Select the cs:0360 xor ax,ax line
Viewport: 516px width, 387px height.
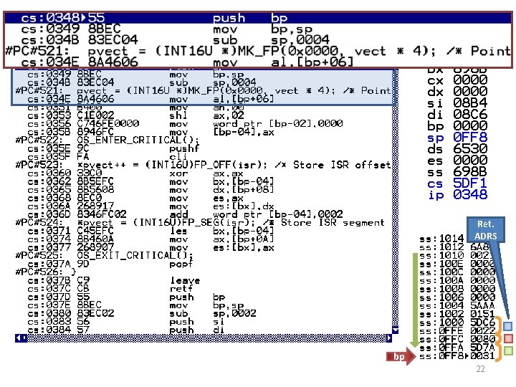pos(135,173)
